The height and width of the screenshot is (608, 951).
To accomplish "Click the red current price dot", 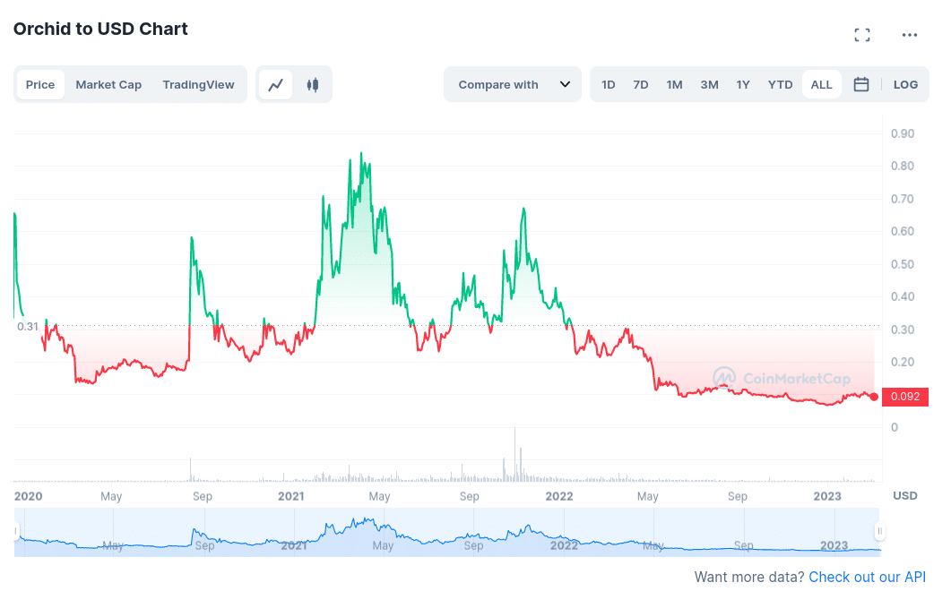I will click(874, 397).
